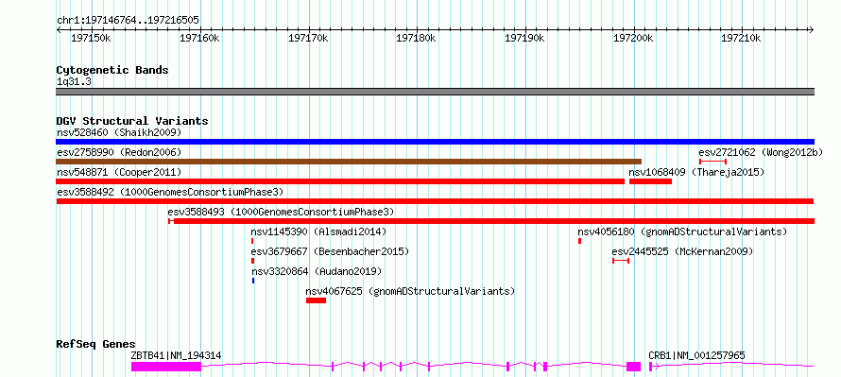Viewport: 841px width, 377px height.
Task: Open esv3679667 (Besenbacher2015) label
Action: pyautogui.click(x=330, y=251)
